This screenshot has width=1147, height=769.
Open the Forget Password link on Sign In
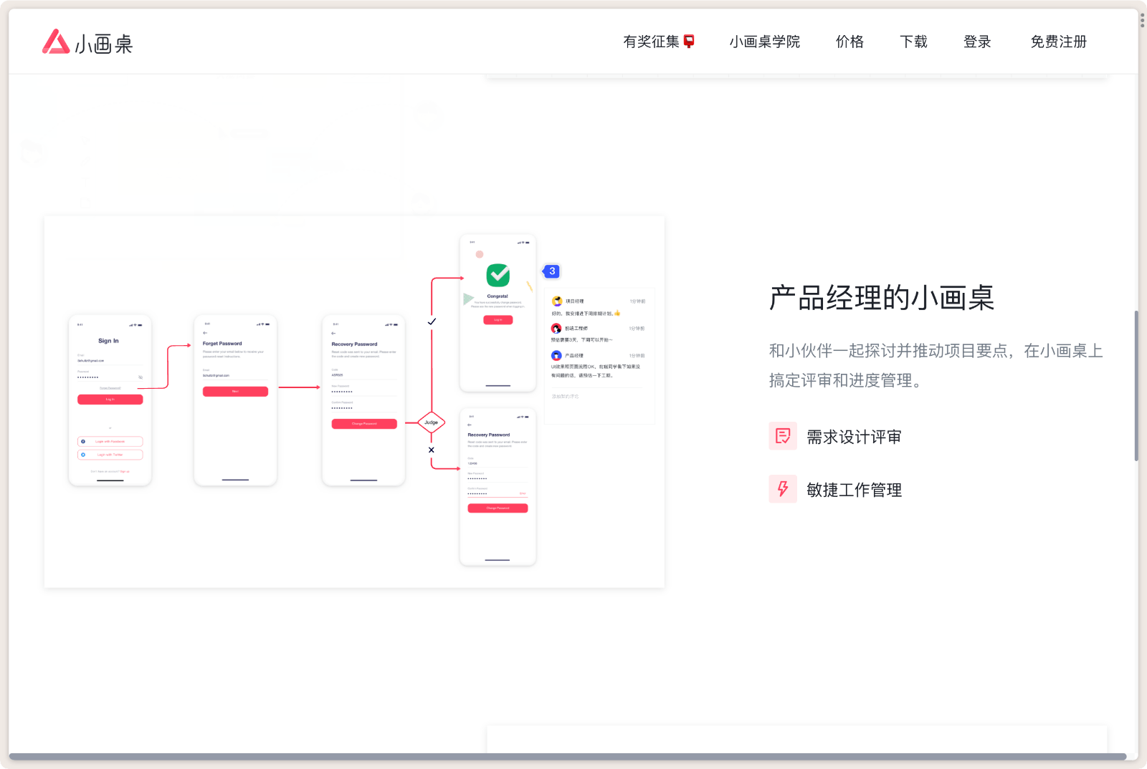[110, 388]
